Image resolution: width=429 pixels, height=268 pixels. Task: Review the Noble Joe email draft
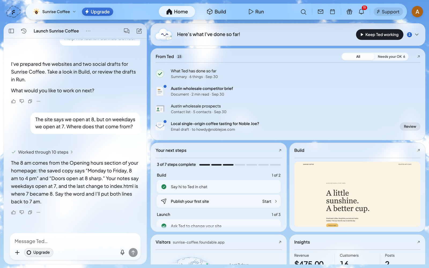[x=410, y=126]
